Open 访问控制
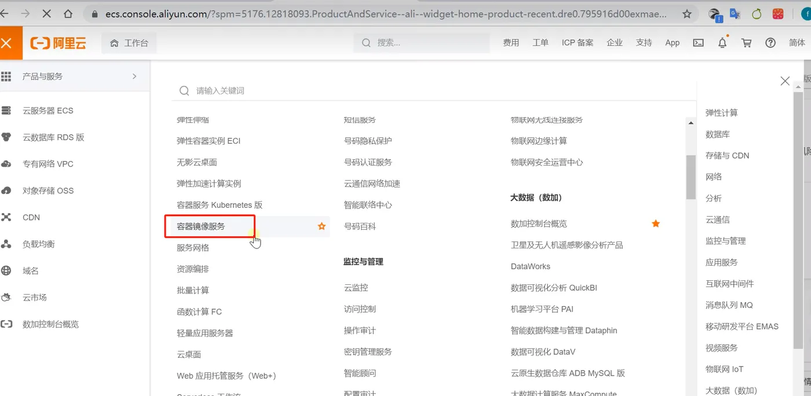Viewport: 811px width, 396px height. pyautogui.click(x=360, y=309)
